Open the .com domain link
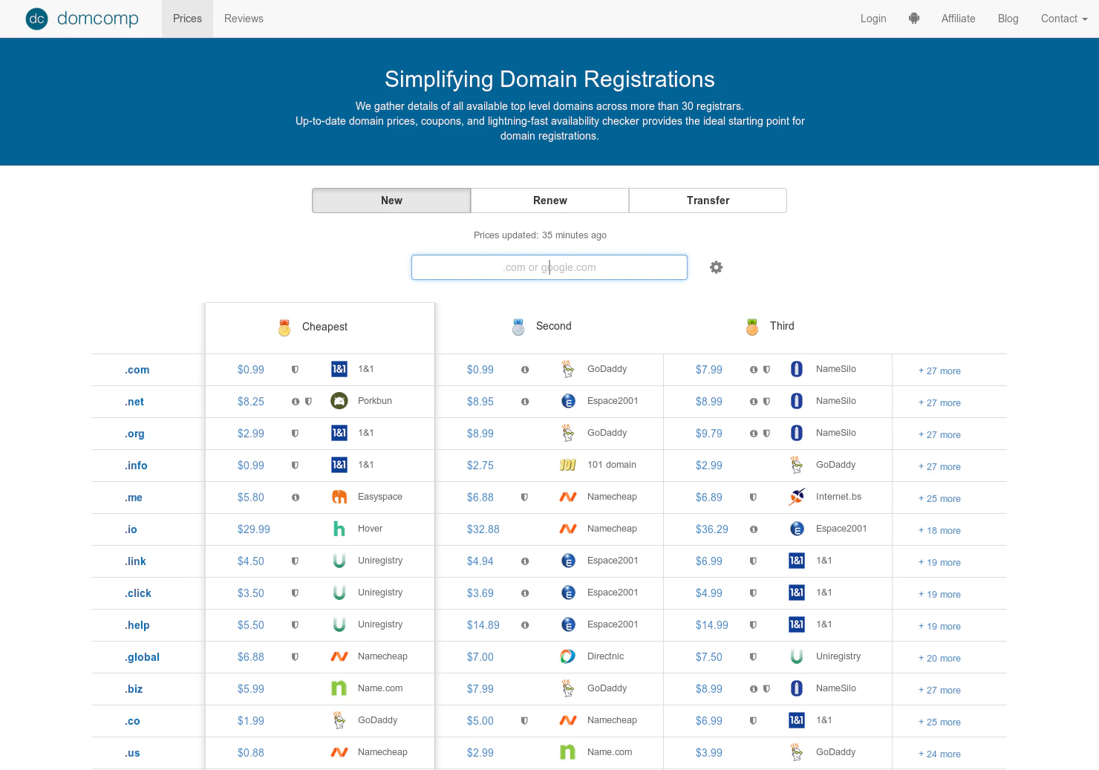 tap(137, 370)
